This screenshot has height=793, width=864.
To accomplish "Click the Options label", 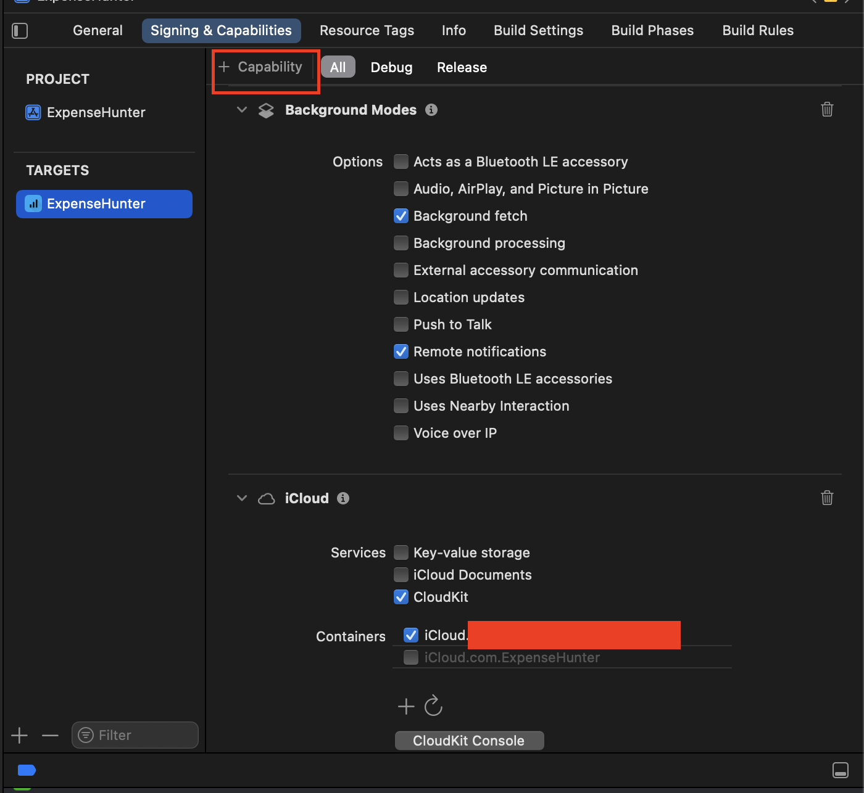I will (x=357, y=162).
